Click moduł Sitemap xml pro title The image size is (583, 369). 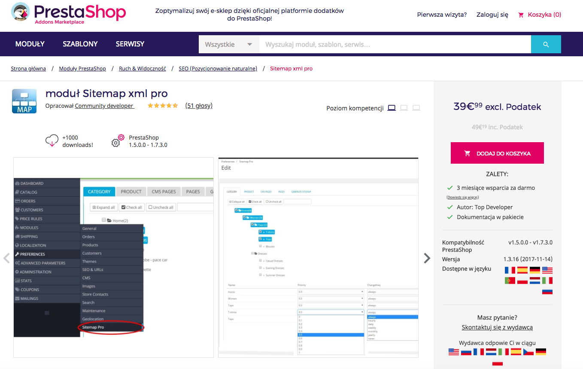click(106, 93)
